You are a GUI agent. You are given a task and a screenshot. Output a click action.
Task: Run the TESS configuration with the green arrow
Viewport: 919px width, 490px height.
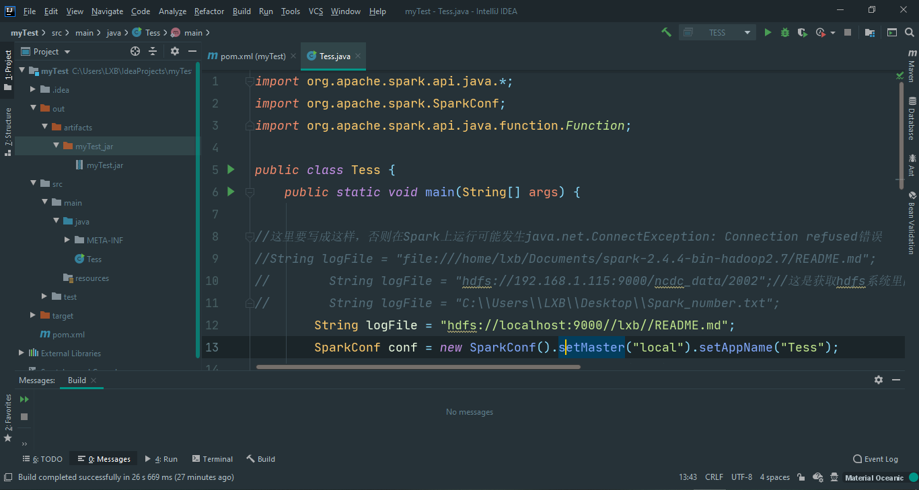(768, 32)
